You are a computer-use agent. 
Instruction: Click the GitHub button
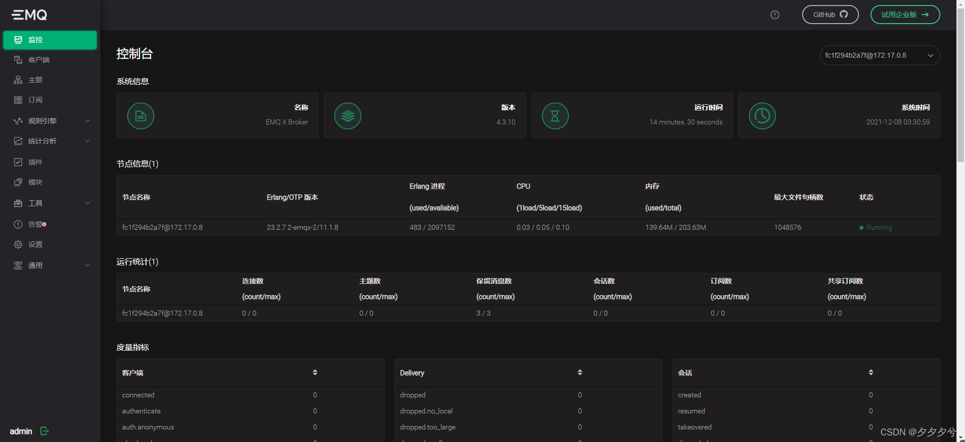point(830,15)
